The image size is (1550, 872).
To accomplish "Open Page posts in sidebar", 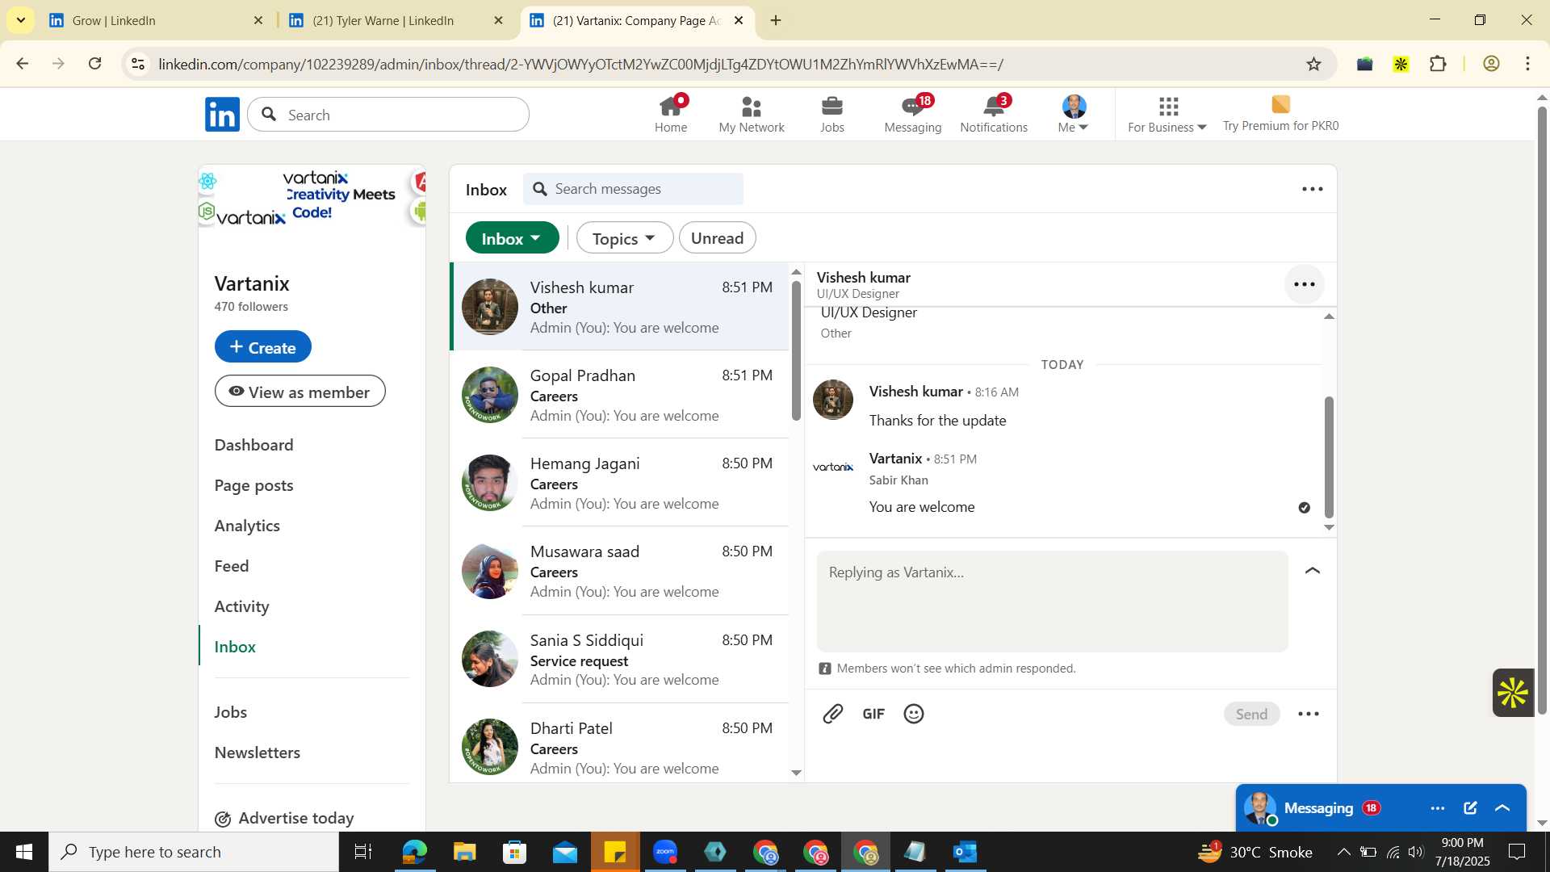I will [254, 485].
